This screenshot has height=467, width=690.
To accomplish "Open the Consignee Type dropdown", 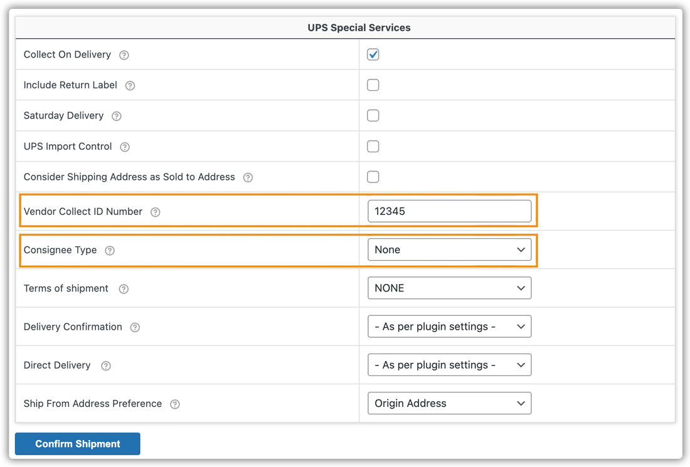I will pyautogui.click(x=449, y=249).
